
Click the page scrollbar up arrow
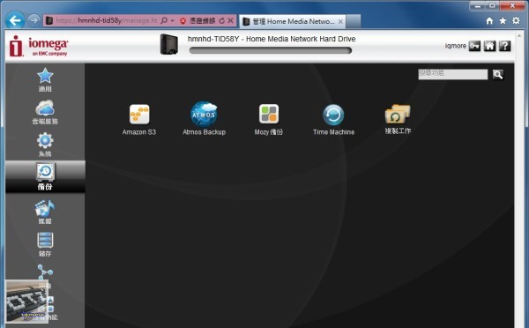519,36
